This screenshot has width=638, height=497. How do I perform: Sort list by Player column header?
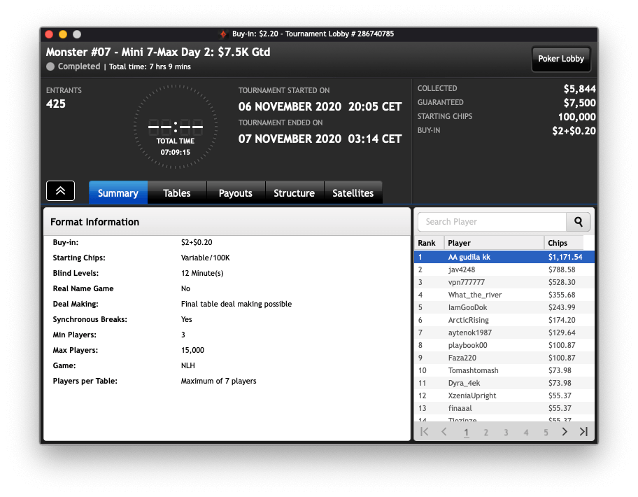tap(493, 243)
